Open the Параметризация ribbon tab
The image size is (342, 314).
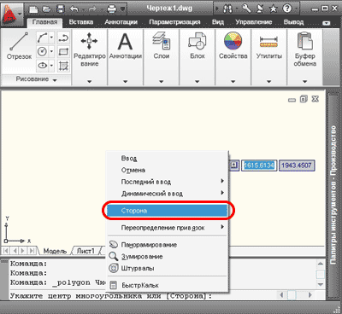click(x=174, y=22)
